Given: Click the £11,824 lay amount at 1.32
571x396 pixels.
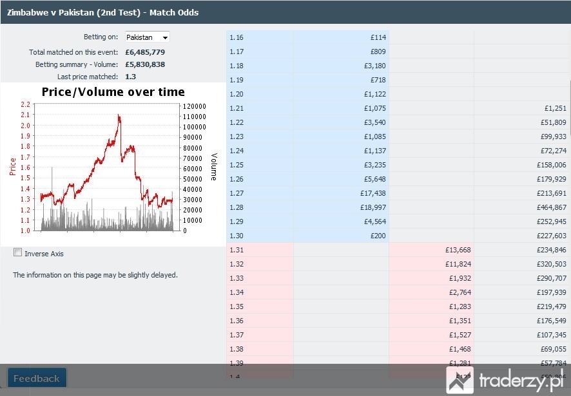Looking at the screenshot, I should (x=458, y=264).
